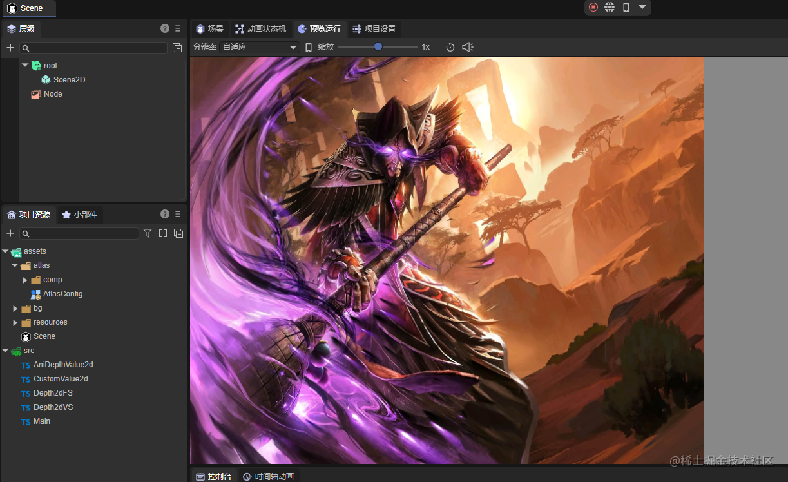This screenshot has height=482, width=788.
Task: Click the collapse-all icon in the hierarchy panel
Action: pyautogui.click(x=177, y=48)
